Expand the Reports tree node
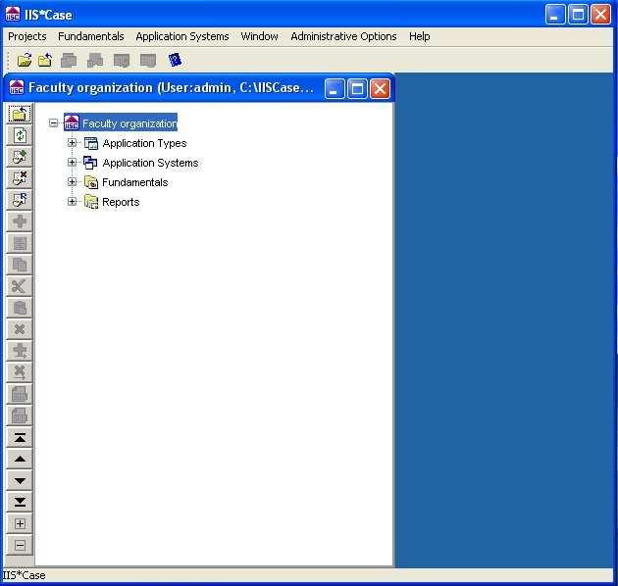 click(72, 201)
